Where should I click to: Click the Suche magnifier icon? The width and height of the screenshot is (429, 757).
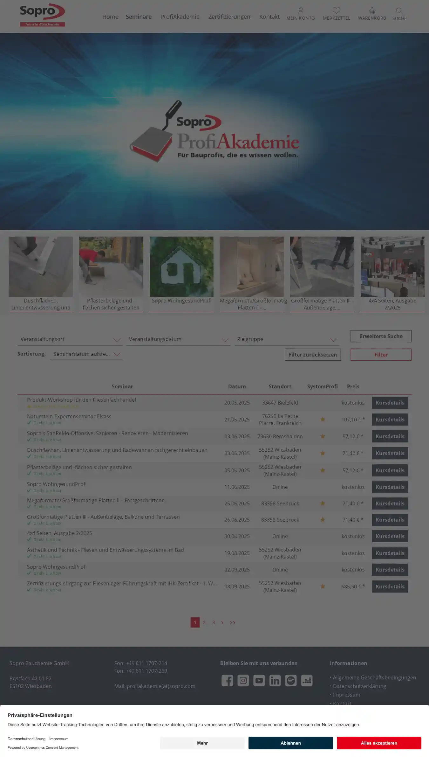(399, 11)
